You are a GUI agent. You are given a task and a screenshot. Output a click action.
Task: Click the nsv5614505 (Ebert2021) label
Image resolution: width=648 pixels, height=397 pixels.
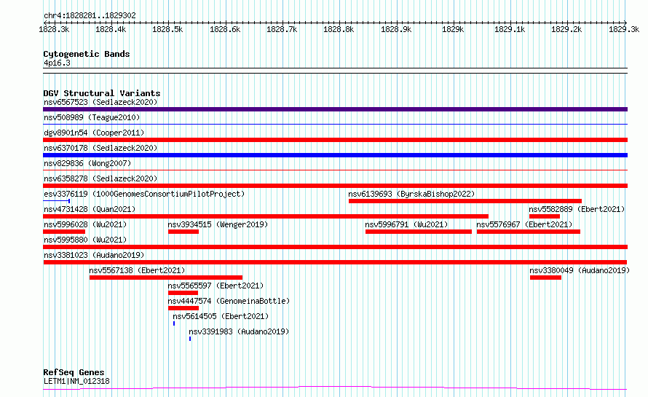tap(221, 316)
